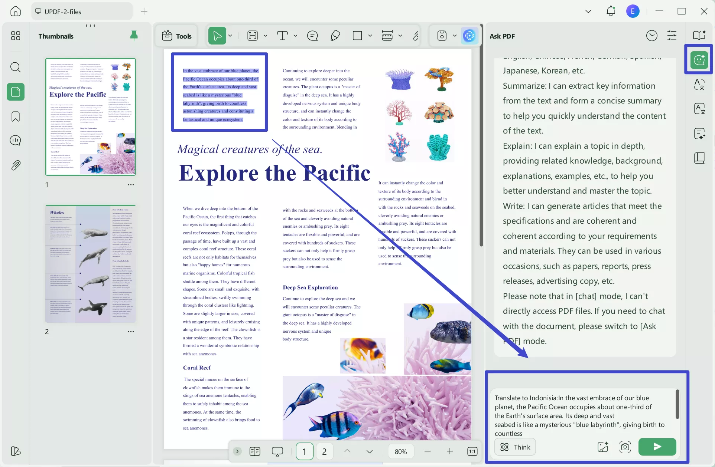Open the save button dropdown arrow
This screenshot has width=715, height=467.
pos(455,36)
